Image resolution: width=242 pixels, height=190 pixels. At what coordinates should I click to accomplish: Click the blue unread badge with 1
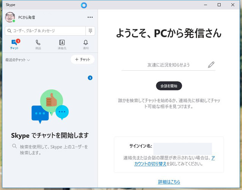tap(90, 78)
